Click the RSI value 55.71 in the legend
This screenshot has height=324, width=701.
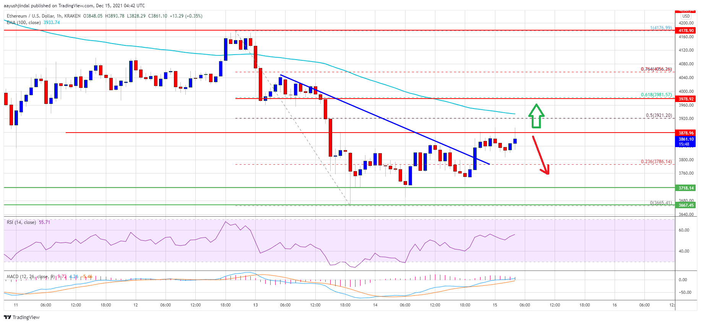click(44, 222)
